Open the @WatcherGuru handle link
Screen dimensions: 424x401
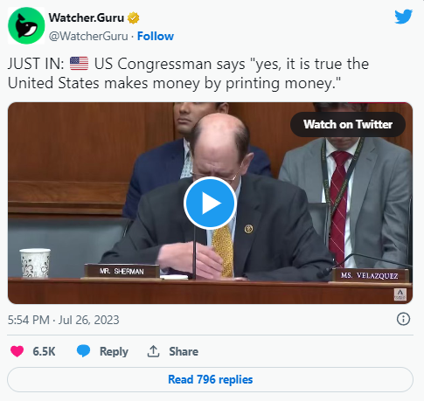point(88,37)
